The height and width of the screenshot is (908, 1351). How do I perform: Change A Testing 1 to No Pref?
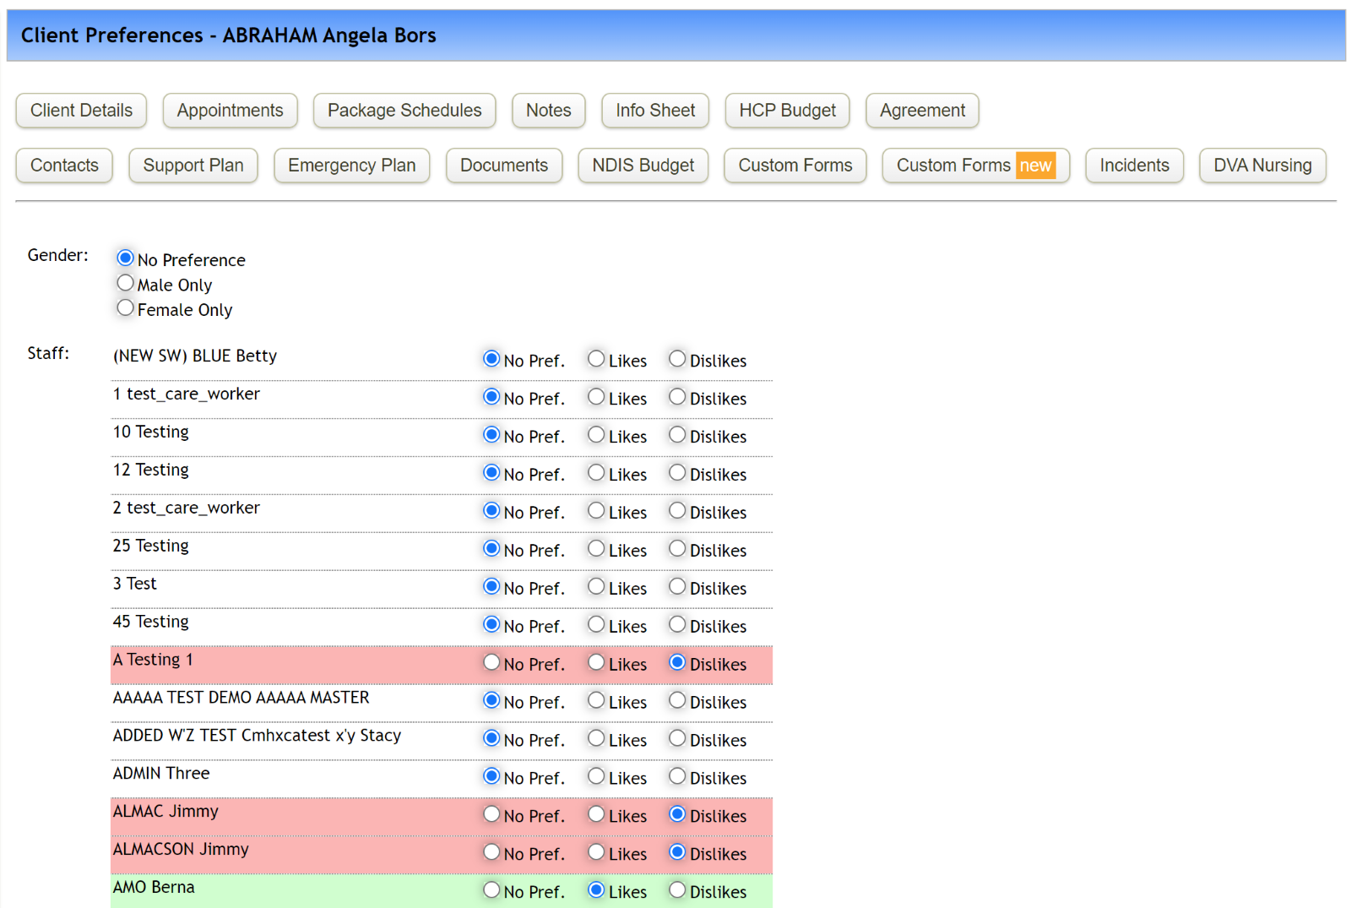tap(491, 662)
